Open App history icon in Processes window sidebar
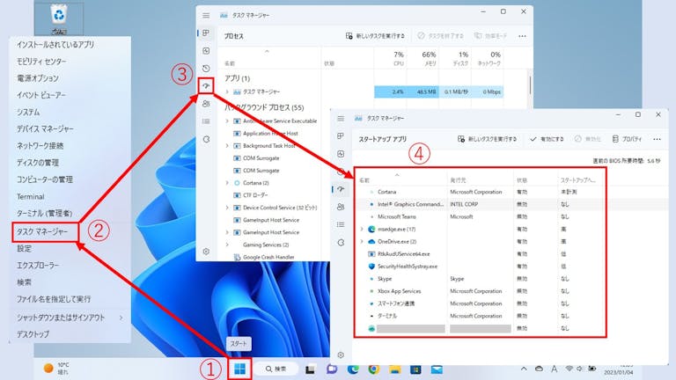The height and width of the screenshot is (380, 676). coord(206,69)
